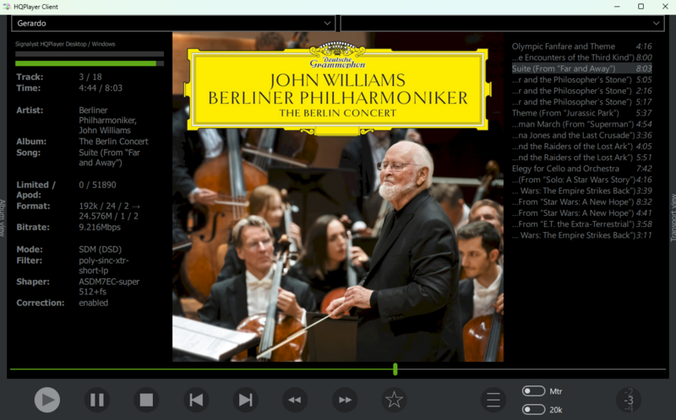This screenshot has height=420, width=676.
Task: Mark track as favorite with star
Action: point(393,400)
